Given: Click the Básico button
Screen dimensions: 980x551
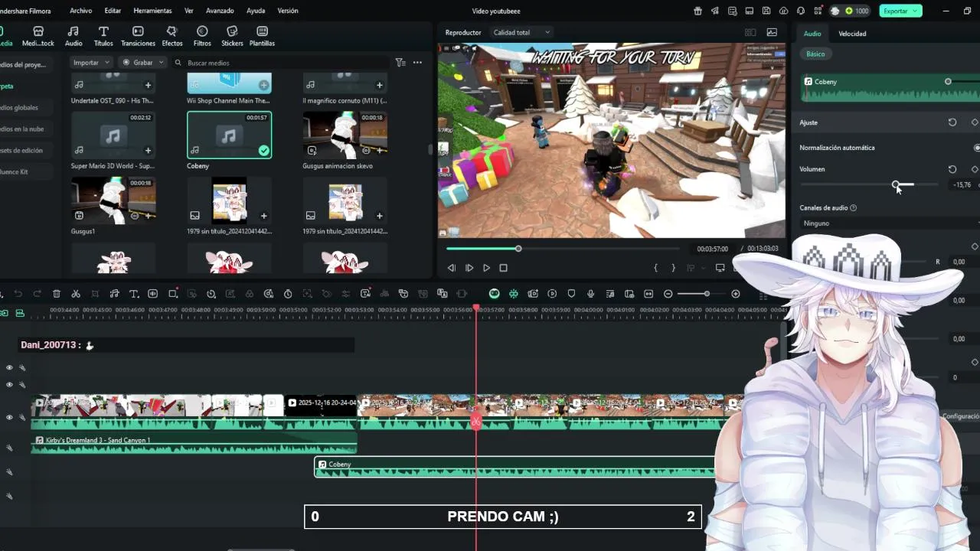Looking at the screenshot, I should [x=815, y=54].
